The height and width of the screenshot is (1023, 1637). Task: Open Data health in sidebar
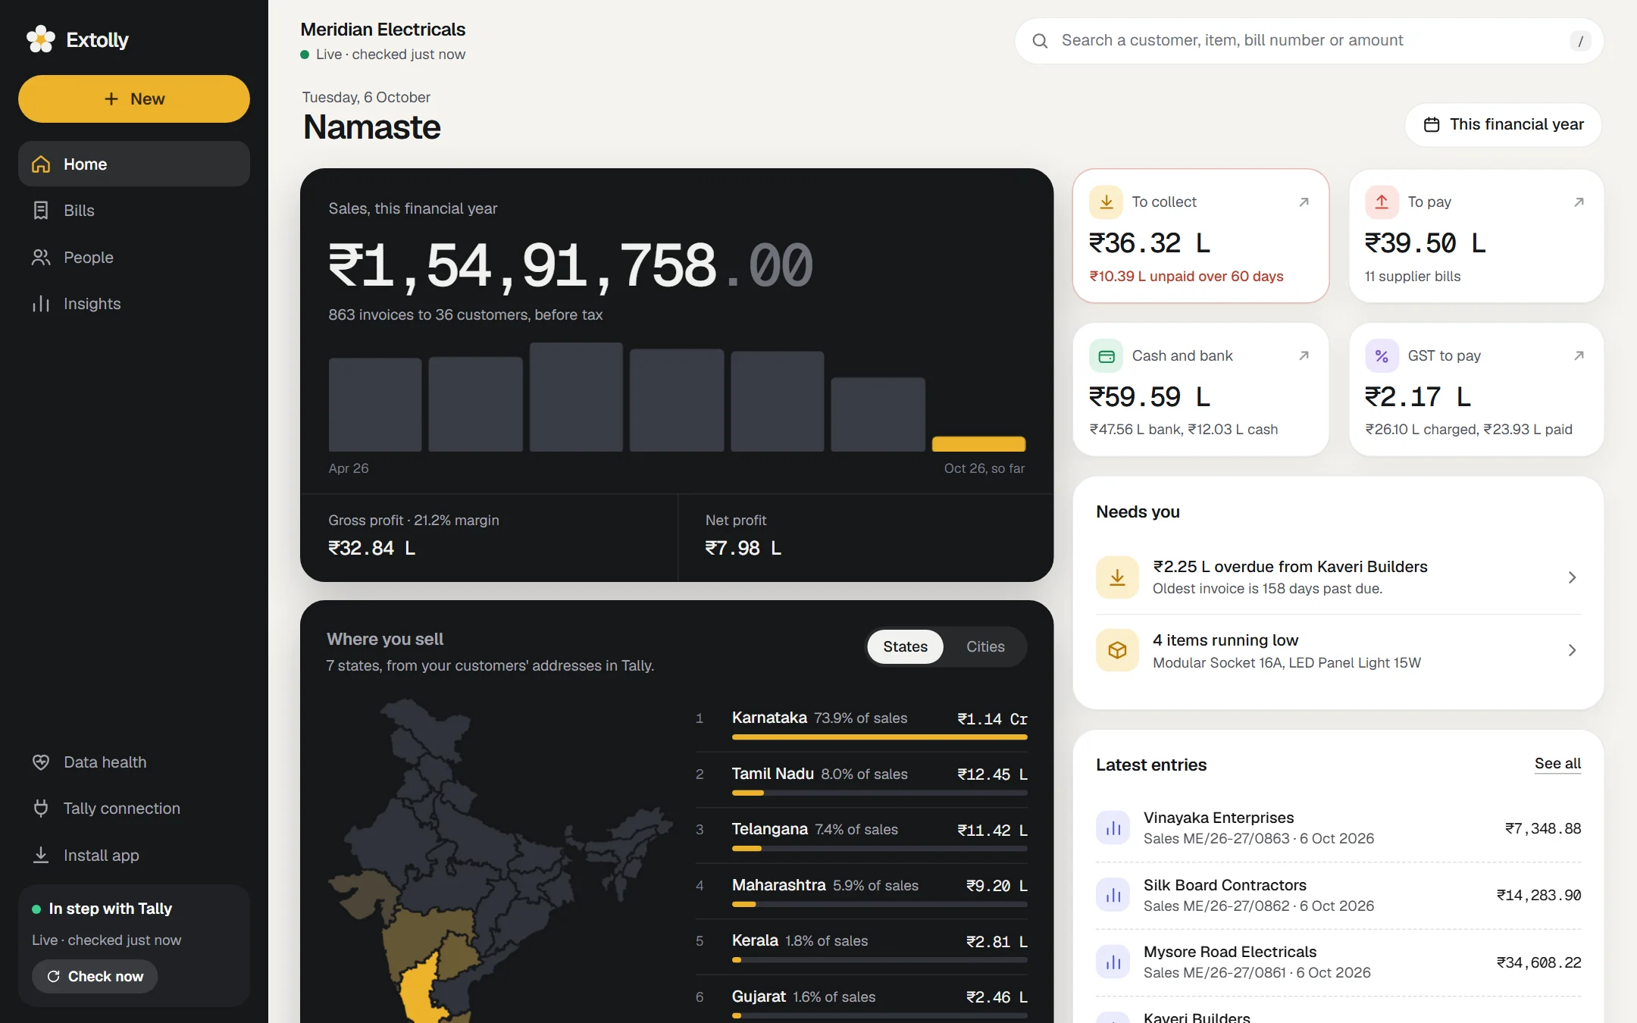(x=134, y=762)
